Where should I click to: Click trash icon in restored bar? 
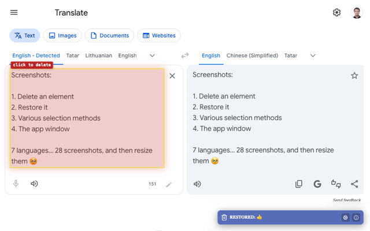[x=224, y=217]
